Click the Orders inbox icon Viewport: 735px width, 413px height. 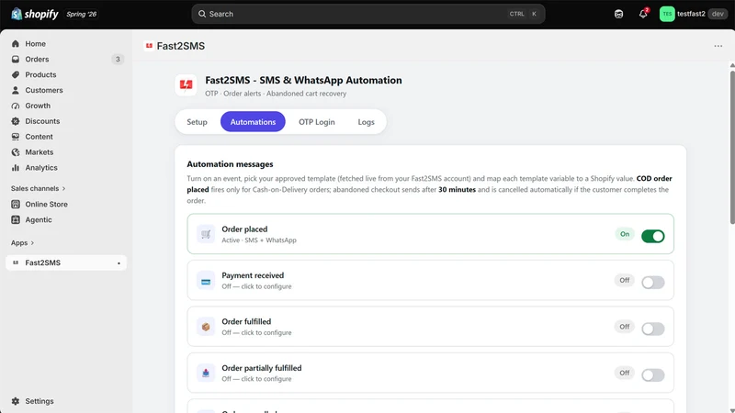click(16, 59)
